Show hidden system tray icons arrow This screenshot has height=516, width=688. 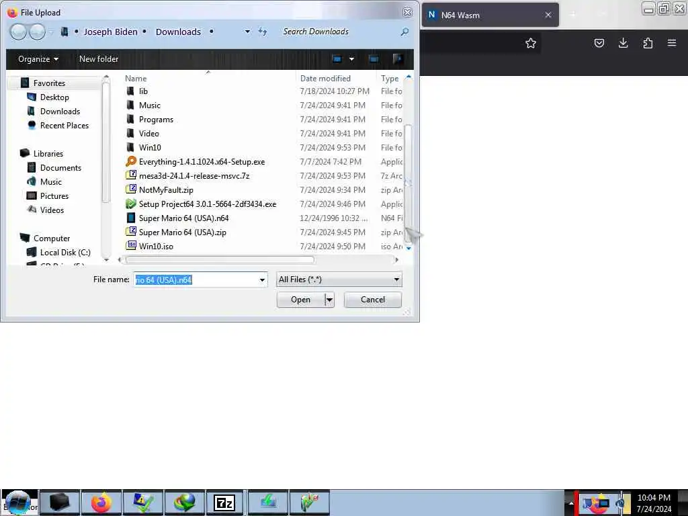coord(571,503)
